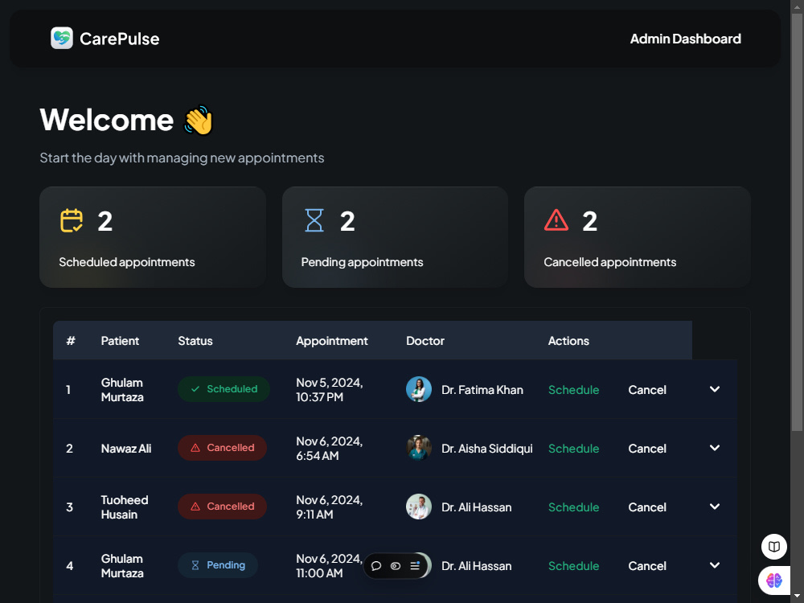Click the Doctor column header
This screenshot has width=804, height=603.
(425, 341)
